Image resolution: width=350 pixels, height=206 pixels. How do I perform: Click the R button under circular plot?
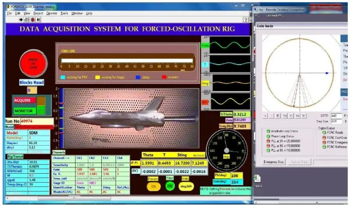[x=278, y=116]
